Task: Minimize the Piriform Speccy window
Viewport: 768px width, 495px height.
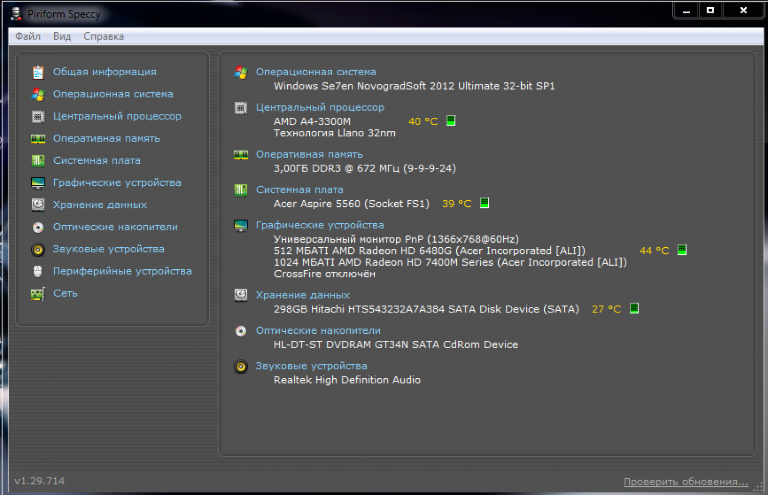Action: click(687, 11)
